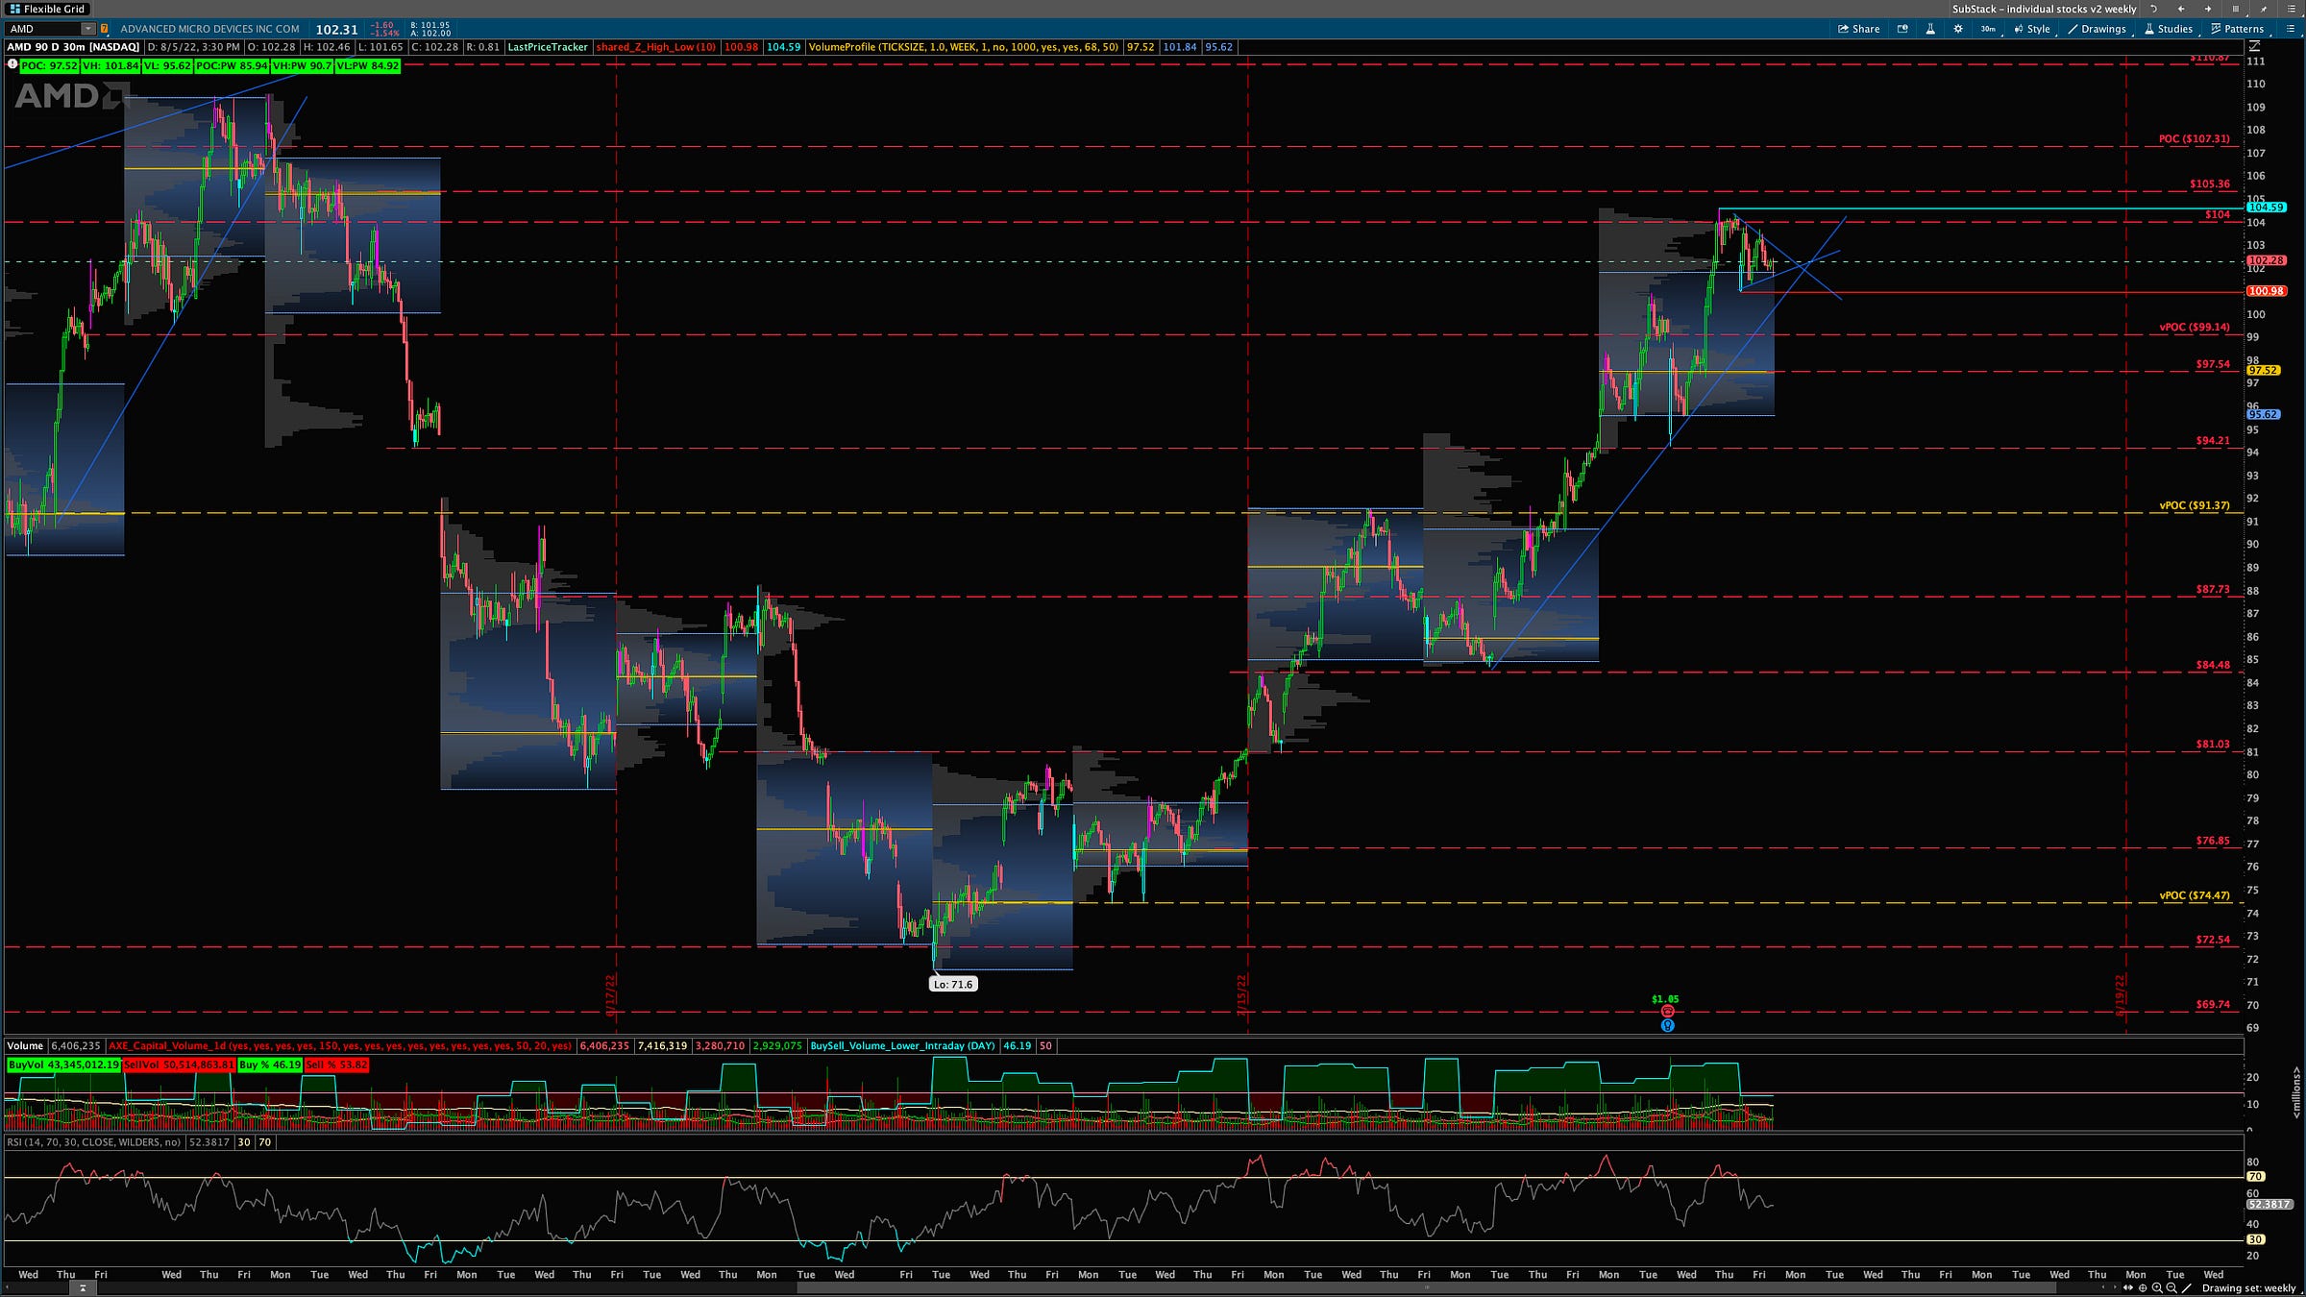Click the green POC: 97.52 label
Viewport: 2306px width, 1297px height.
(x=49, y=65)
